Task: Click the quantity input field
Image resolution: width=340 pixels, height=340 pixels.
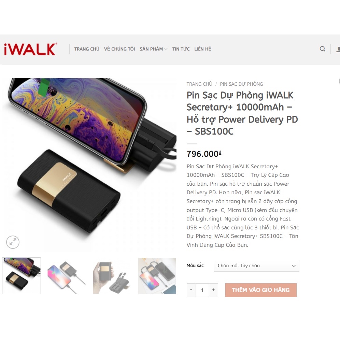Action: click(x=202, y=290)
